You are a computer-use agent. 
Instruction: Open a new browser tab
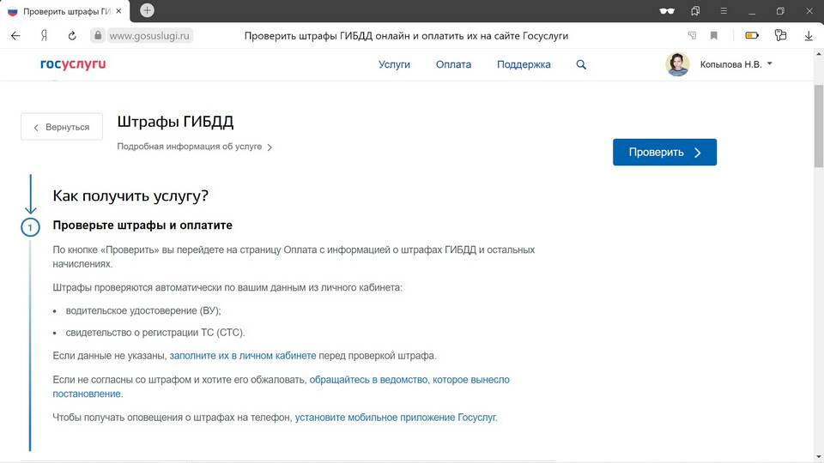click(147, 10)
